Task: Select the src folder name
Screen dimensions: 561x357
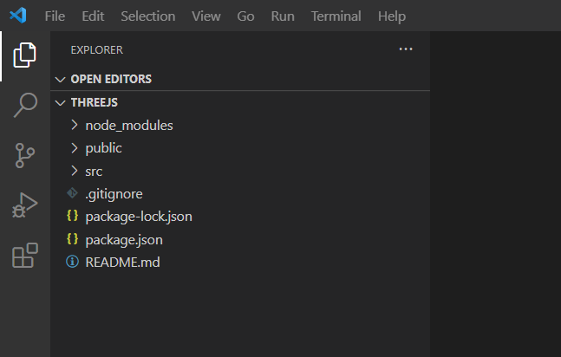Action: [94, 172]
